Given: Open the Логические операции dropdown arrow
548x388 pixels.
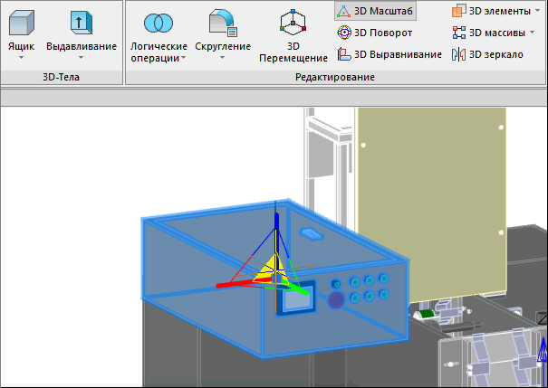Looking at the screenshot, I should click(184, 58).
